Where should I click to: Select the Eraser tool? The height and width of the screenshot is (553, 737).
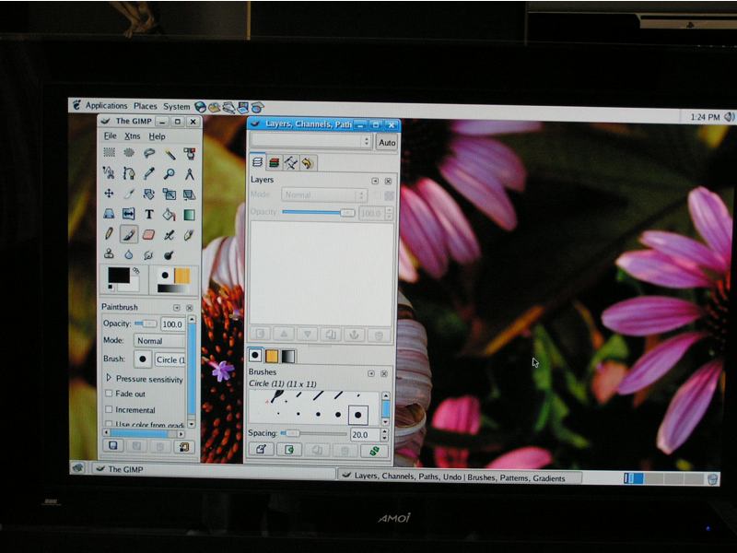pyautogui.click(x=149, y=234)
